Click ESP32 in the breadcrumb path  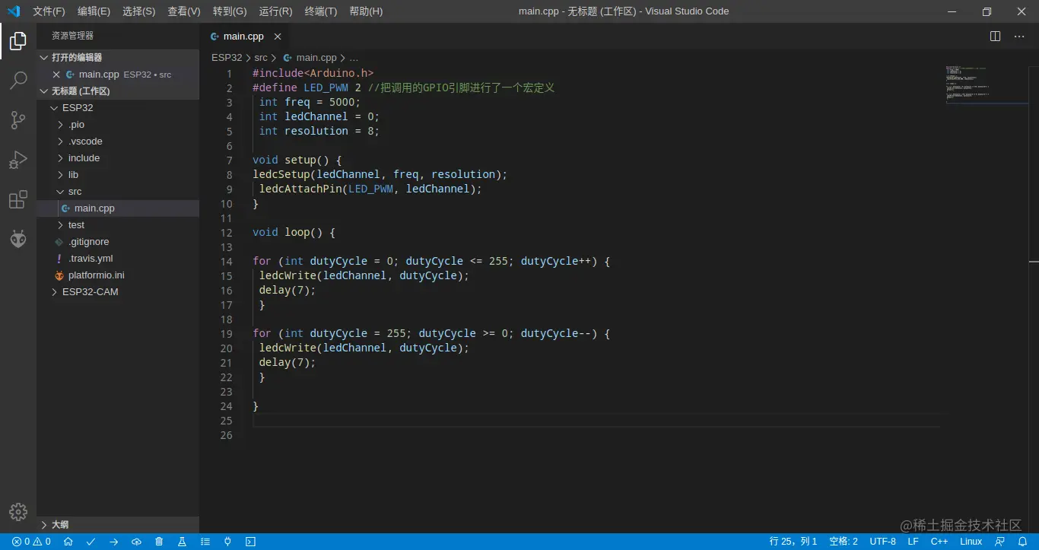click(x=227, y=58)
